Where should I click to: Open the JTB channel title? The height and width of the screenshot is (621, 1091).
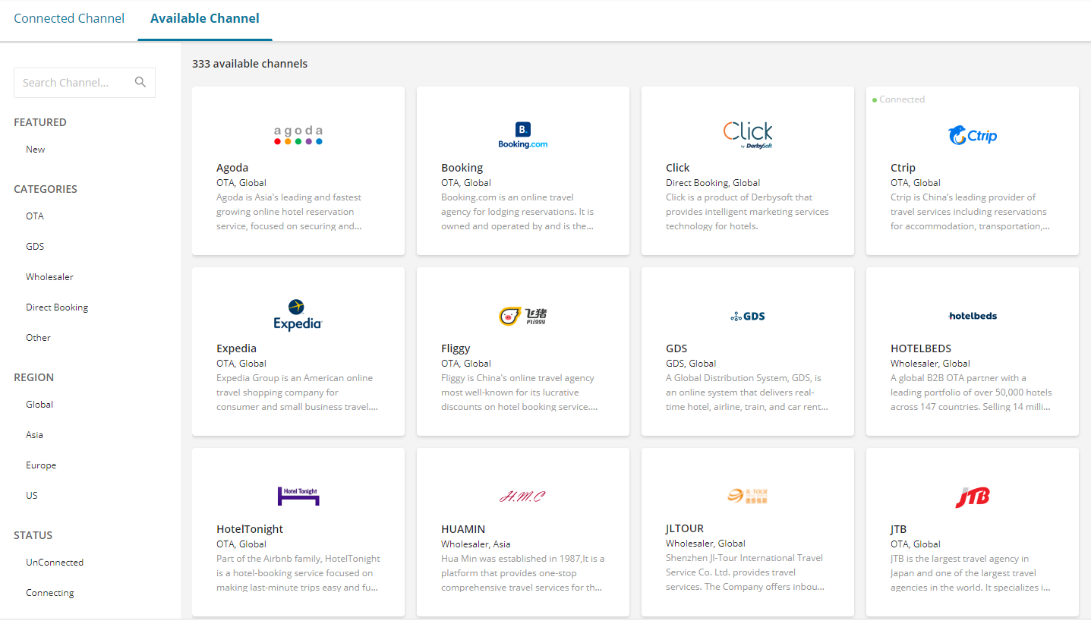pos(898,529)
